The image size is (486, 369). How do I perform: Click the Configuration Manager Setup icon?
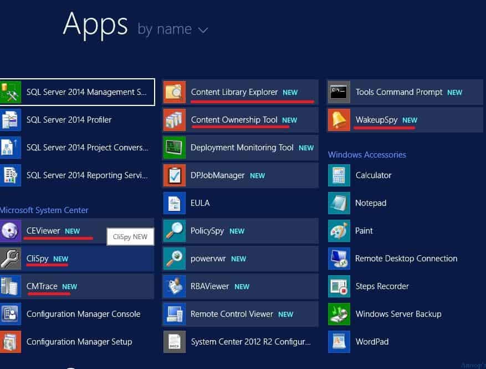coord(11,342)
